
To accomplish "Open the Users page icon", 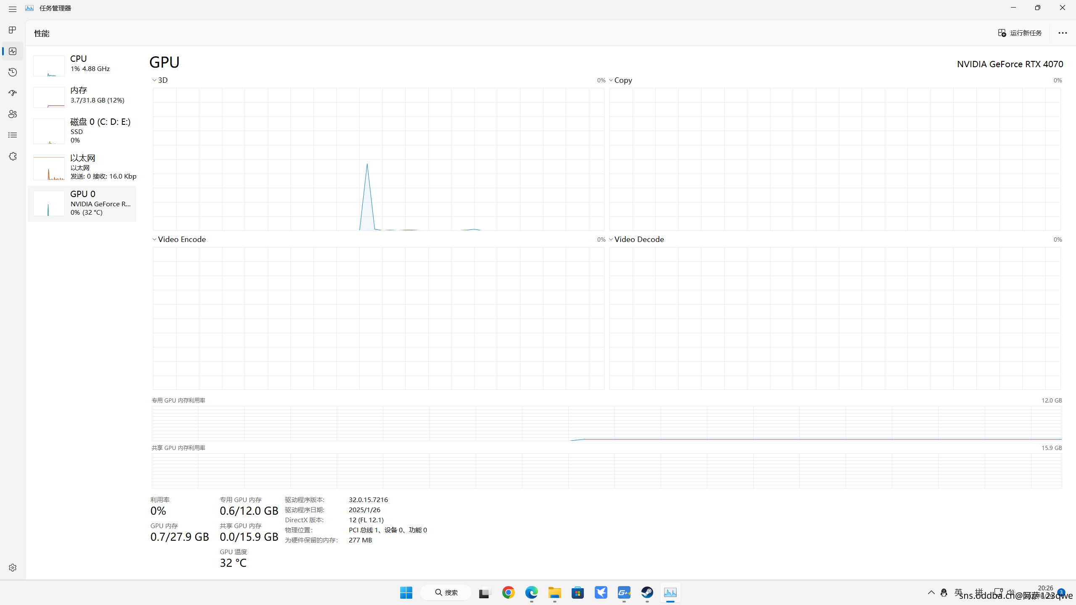I will tap(13, 114).
